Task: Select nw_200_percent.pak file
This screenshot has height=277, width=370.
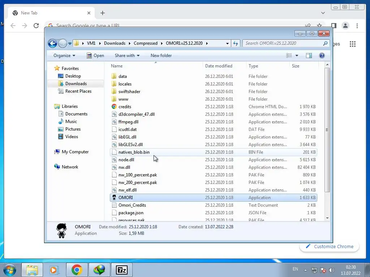Action: tap(214, 182)
